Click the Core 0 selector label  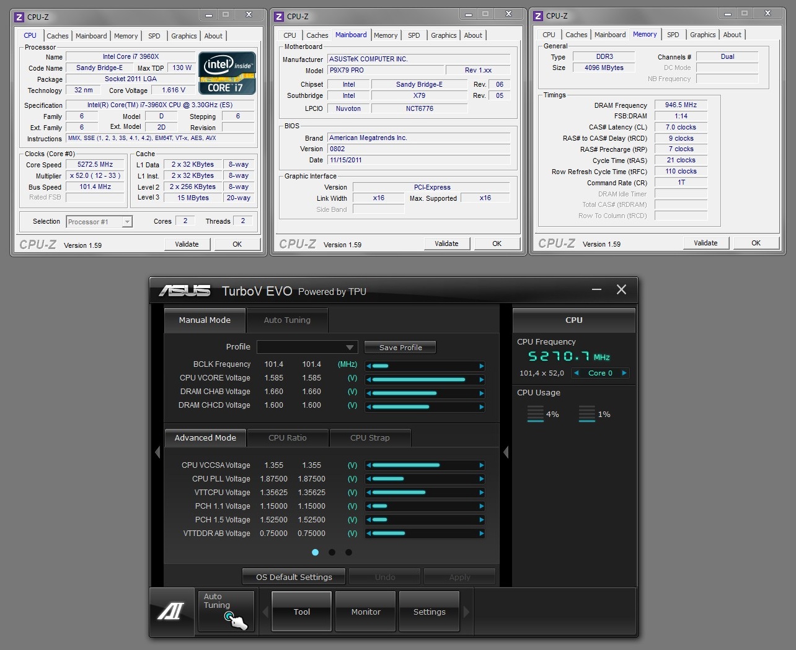(600, 373)
